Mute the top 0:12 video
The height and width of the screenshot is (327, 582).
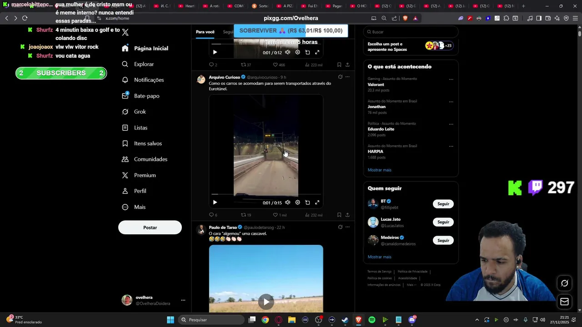click(x=287, y=52)
